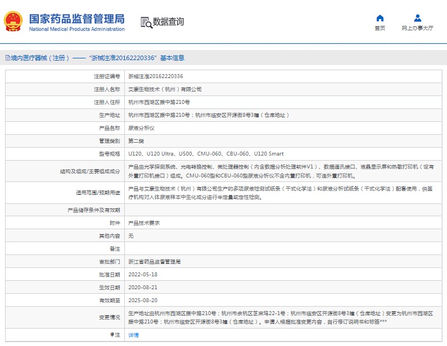Click product name 尿液分析仪
The width and height of the screenshot is (447, 346).
pos(141,128)
